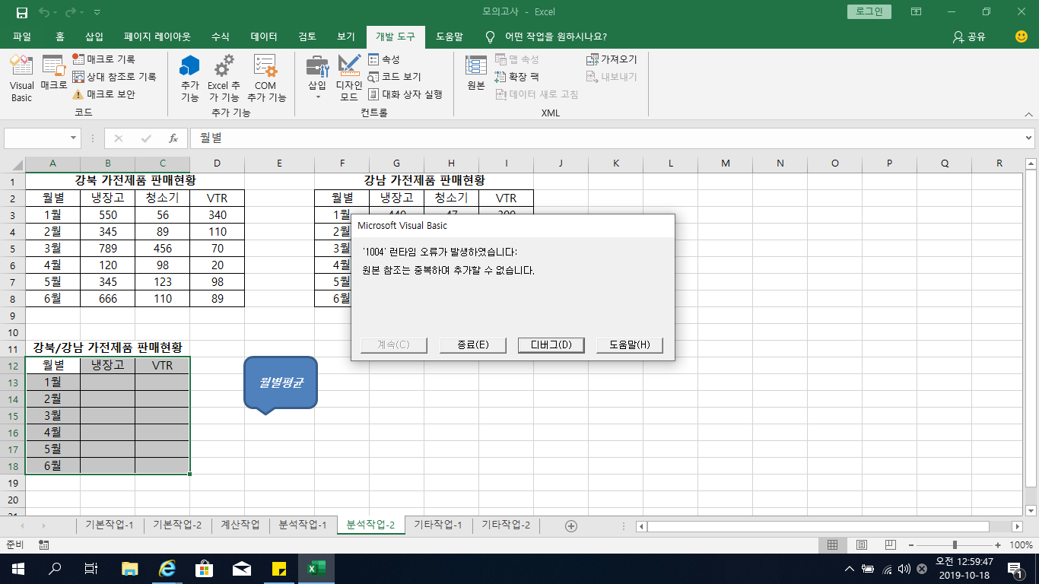Click 어떤 작업을 원하시나요 search box
1039x584 pixels.
(x=555, y=36)
